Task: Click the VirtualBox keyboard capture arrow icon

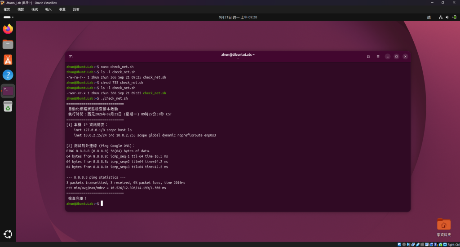Action: click(x=445, y=244)
